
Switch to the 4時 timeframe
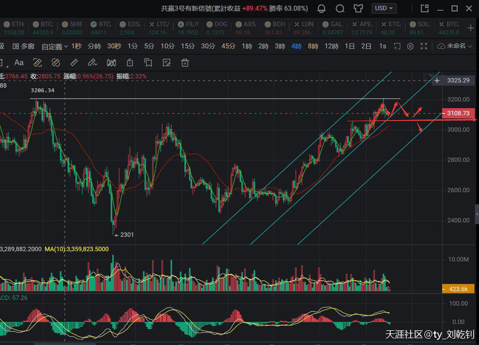(297, 46)
